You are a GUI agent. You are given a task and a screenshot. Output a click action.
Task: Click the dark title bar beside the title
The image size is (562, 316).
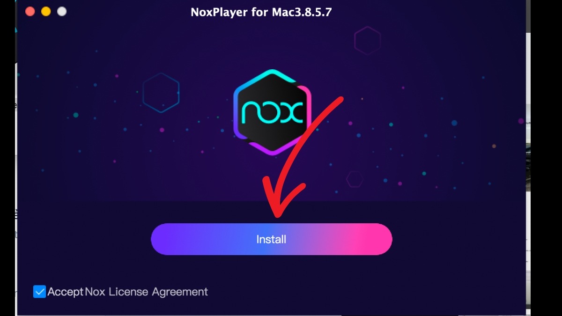tap(421, 12)
